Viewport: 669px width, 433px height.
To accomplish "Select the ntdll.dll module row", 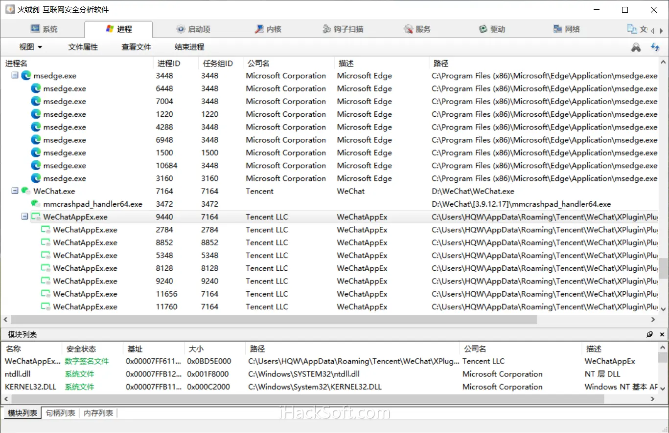I will coord(329,374).
